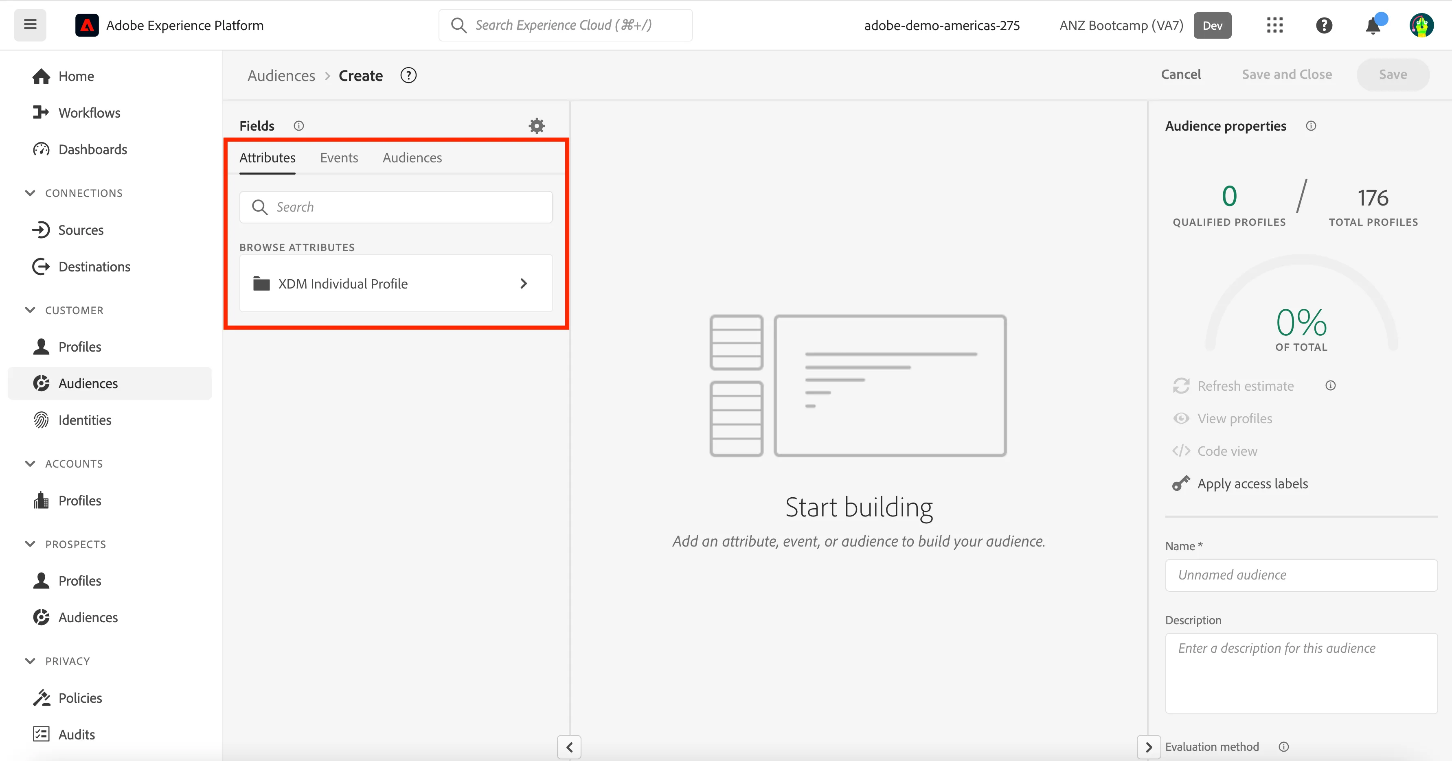Screen dimensions: 1452x761
Task: Click info icon beside Evaluation method
Action: point(1283,746)
